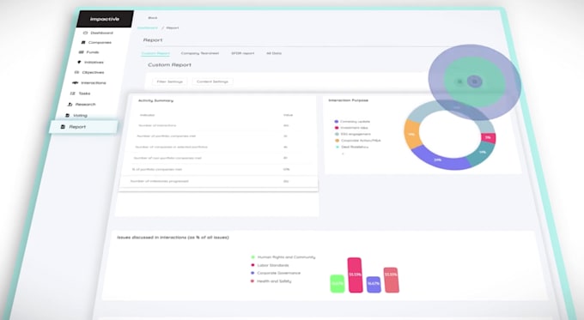Screen dimensions: 584x320
Task: Click the Number of milestones progressed row
Action: click(219, 181)
